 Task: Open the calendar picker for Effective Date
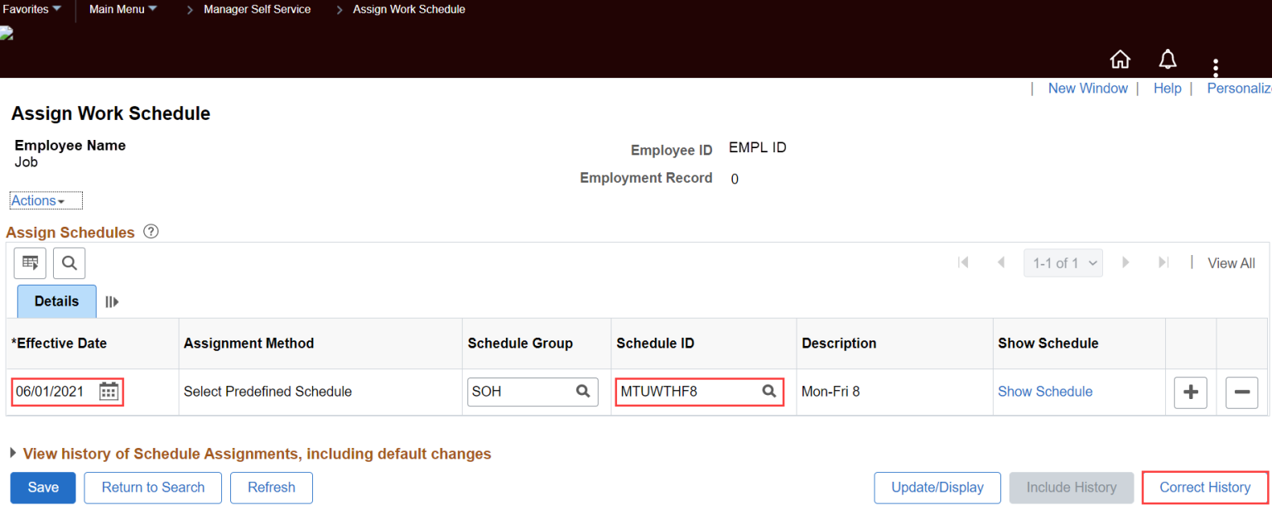click(x=108, y=392)
